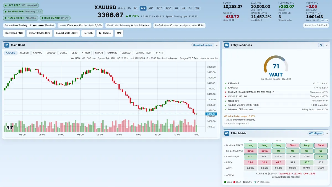Image resolution: width=332 pixels, height=187 pixels.
Task: Click the Trading window 09:00–18:30 row
Action: (276, 105)
